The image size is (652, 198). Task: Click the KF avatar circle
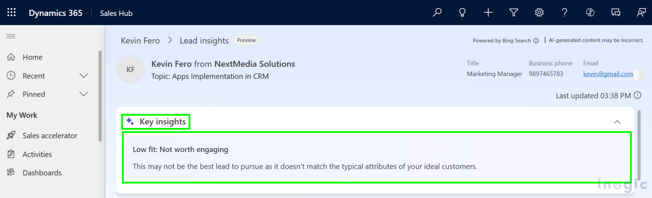131,70
